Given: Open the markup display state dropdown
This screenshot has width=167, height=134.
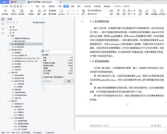Looking at the screenshot, I should [98, 10].
